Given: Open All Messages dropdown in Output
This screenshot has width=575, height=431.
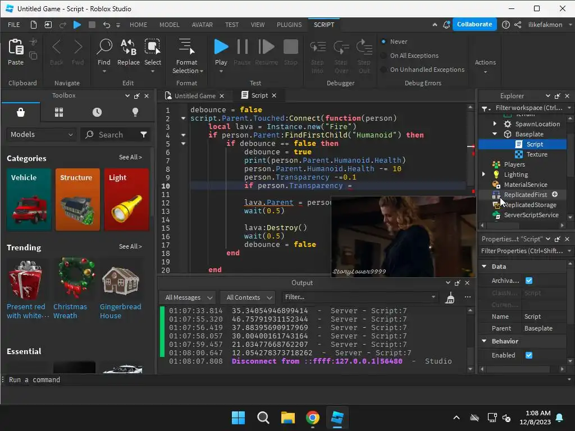Looking at the screenshot, I should click(188, 297).
